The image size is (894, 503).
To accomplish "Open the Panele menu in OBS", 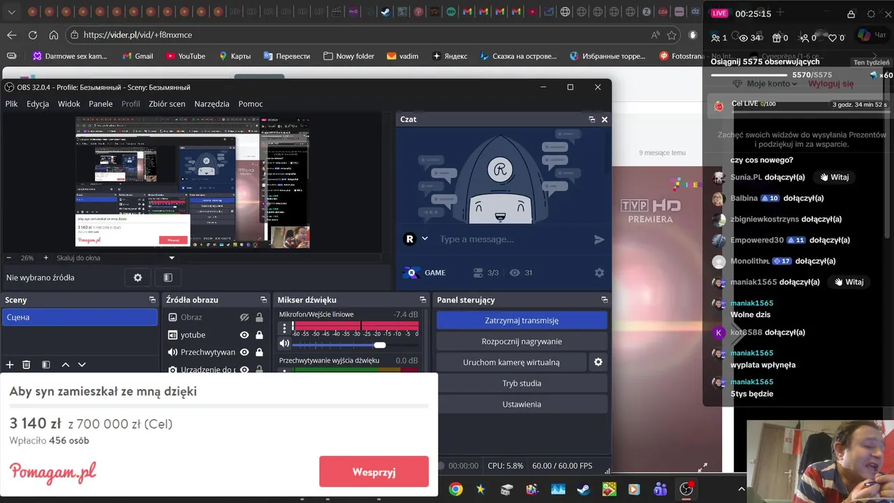I will click(x=101, y=104).
